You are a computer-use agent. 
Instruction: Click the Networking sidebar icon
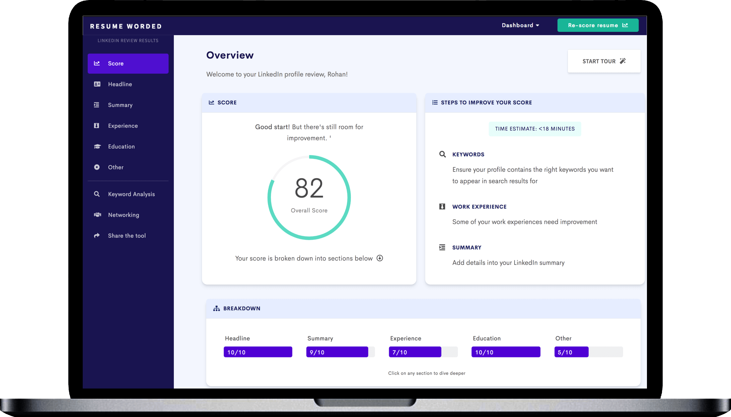click(97, 214)
